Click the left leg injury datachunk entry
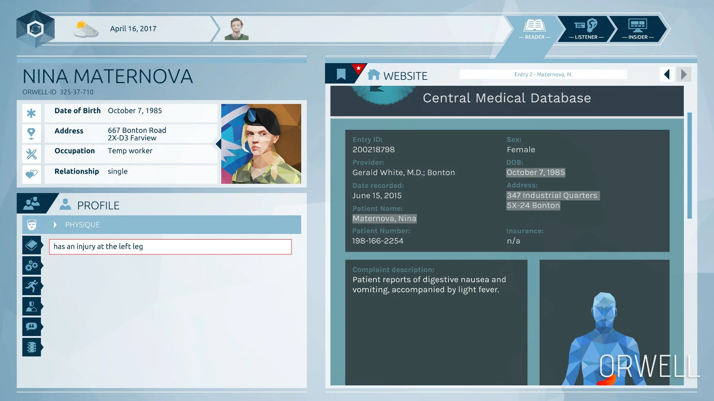The width and height of the screenshot is (714, 401). pyautogui.click(x=170, y=247)
